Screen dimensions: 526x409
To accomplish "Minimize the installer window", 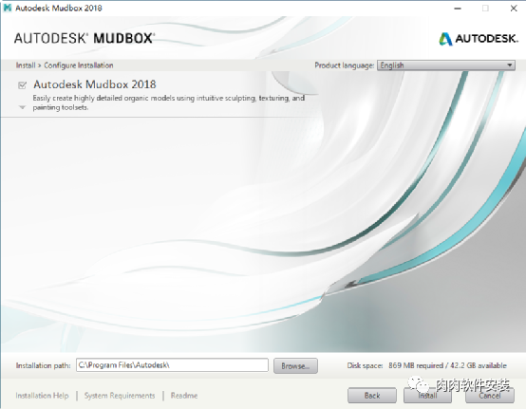I will coord(458,9).
